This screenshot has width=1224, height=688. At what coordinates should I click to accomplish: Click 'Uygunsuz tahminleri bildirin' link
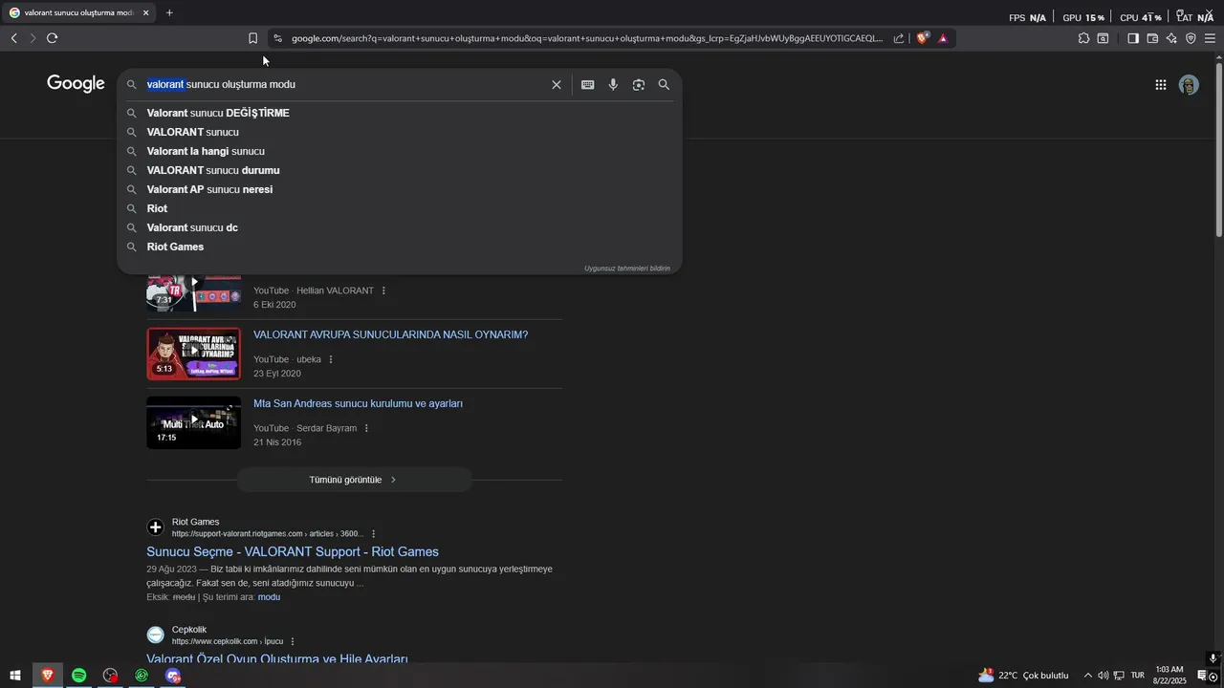click(627, 269)
